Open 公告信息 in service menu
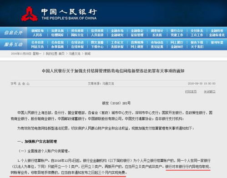The width and height of the screenshot is (227, 178). pyautogui.click(x=57, y=42)
